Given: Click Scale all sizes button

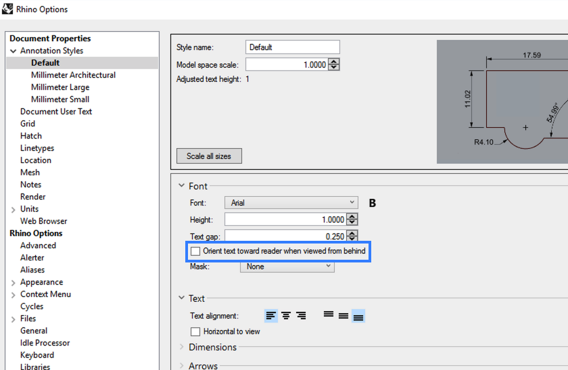Looking at the screenshot, I should (x=209, y=156).
